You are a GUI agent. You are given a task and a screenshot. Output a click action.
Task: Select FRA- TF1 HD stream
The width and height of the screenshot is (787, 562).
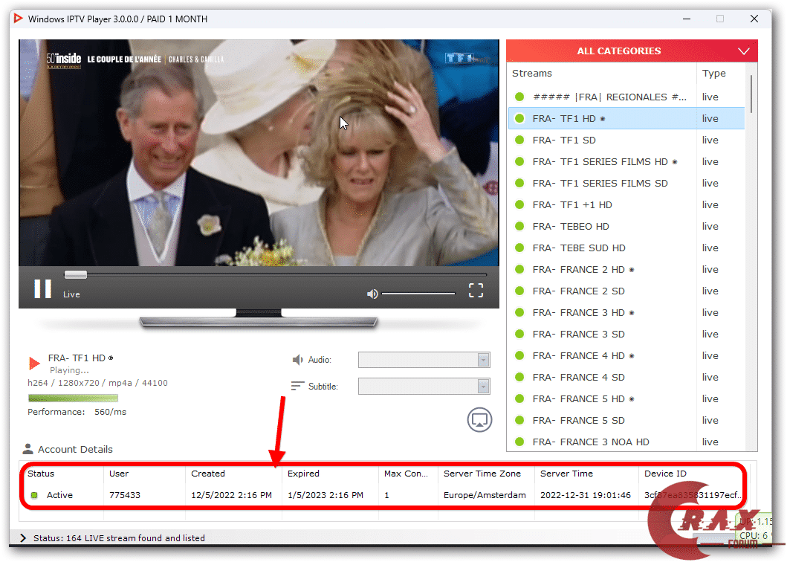[x=626, y=118]
